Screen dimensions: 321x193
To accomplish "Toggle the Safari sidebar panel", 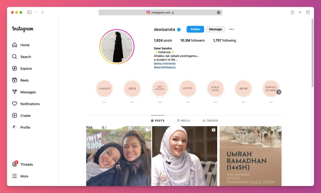I will 29,12.
